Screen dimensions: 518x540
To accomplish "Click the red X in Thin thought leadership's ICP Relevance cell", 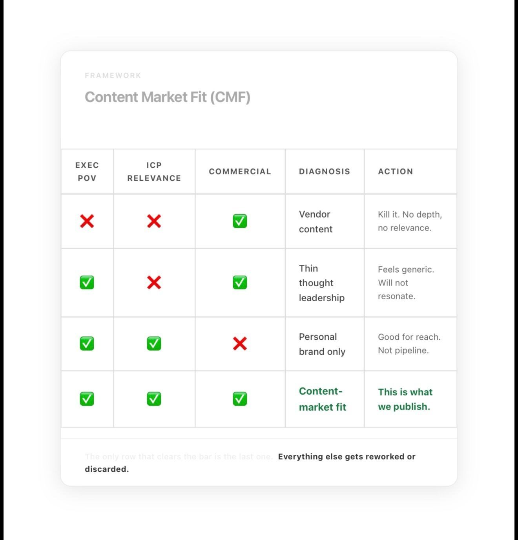I will [x=154, y=282].
